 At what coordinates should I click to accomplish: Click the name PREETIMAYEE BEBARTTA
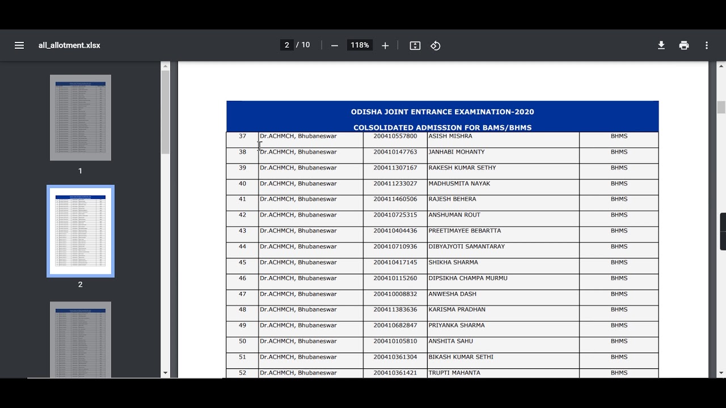coord(465,231)
